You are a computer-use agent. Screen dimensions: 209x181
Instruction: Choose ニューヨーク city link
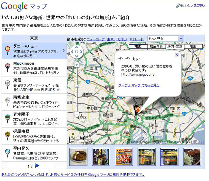pyautogui.click(x=96, y=39)
